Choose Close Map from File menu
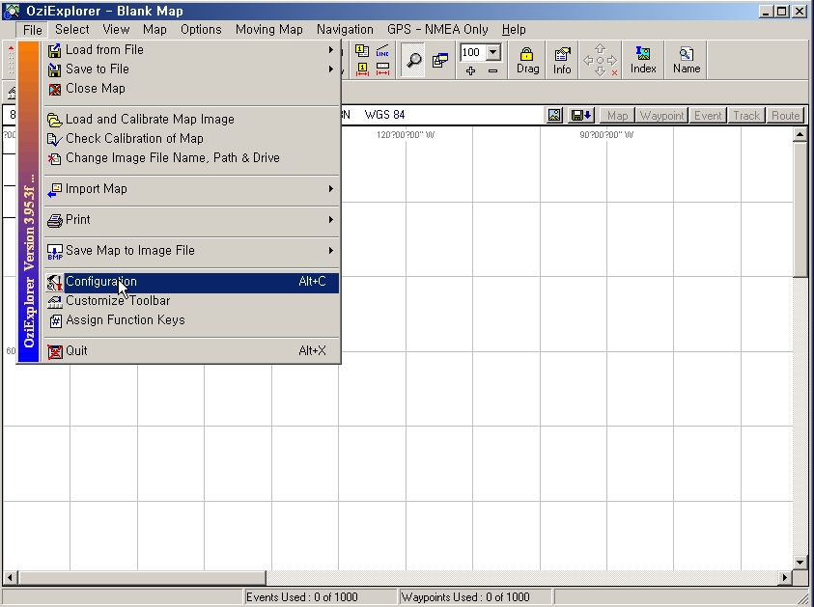The height and width of the screenshot is (607, 814). [x=191, y=89]
